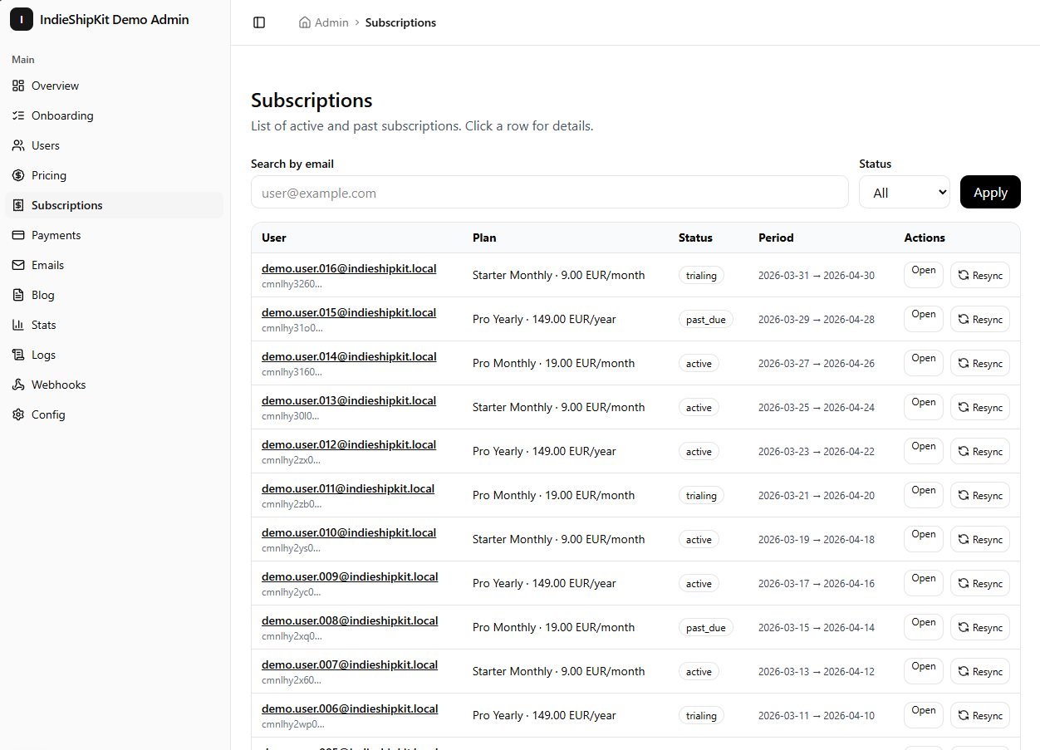The width and height of the screenshot is (1040, 750).
Task: Click the Stats bar chart icon
Action: 18,325
